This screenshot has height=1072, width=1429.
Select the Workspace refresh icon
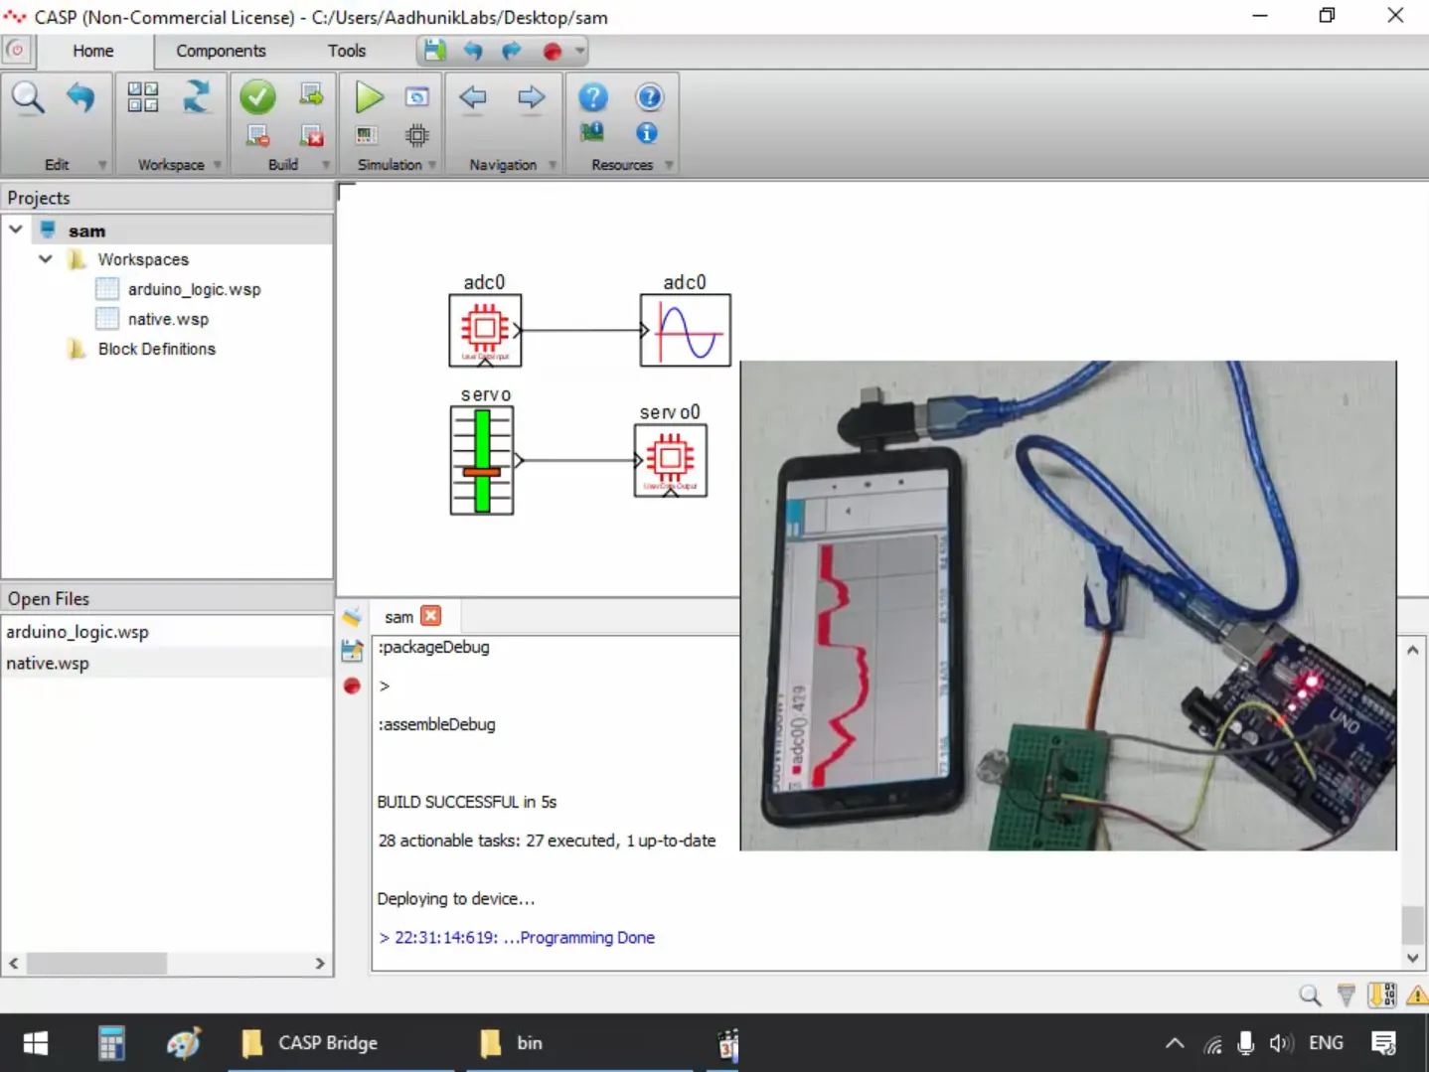[x=197, y=96]
